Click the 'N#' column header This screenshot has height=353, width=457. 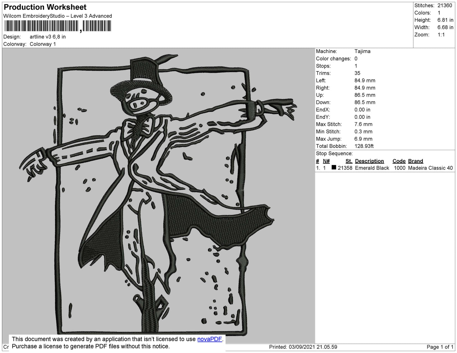(326, 161)
